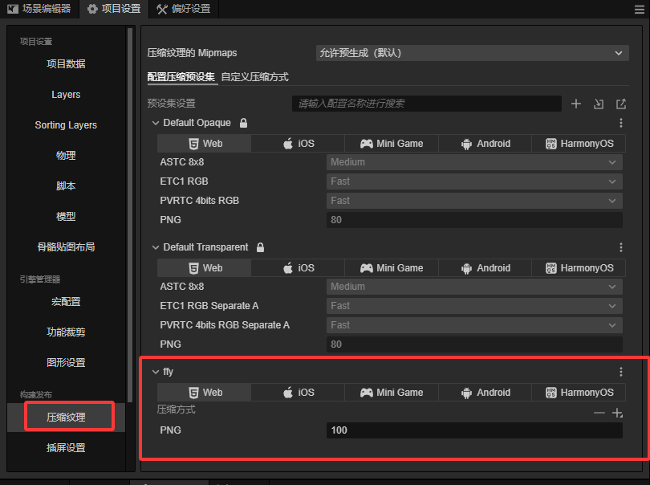The width and height of the screenshot is (650, 485).
Task: Select Web tab in ffy preset
Action: (205, 393)
